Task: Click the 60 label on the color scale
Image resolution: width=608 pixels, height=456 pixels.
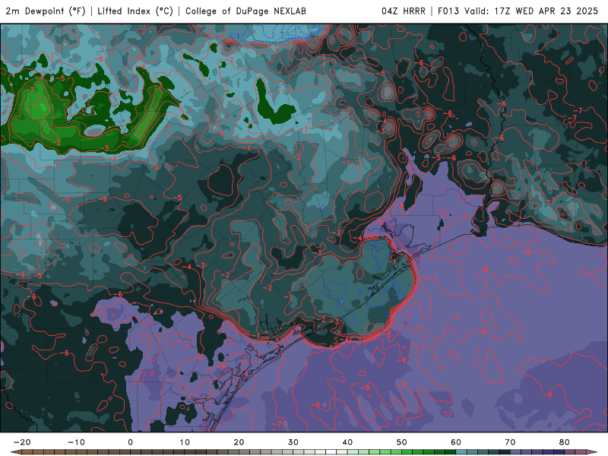Action: click(456, 442)
